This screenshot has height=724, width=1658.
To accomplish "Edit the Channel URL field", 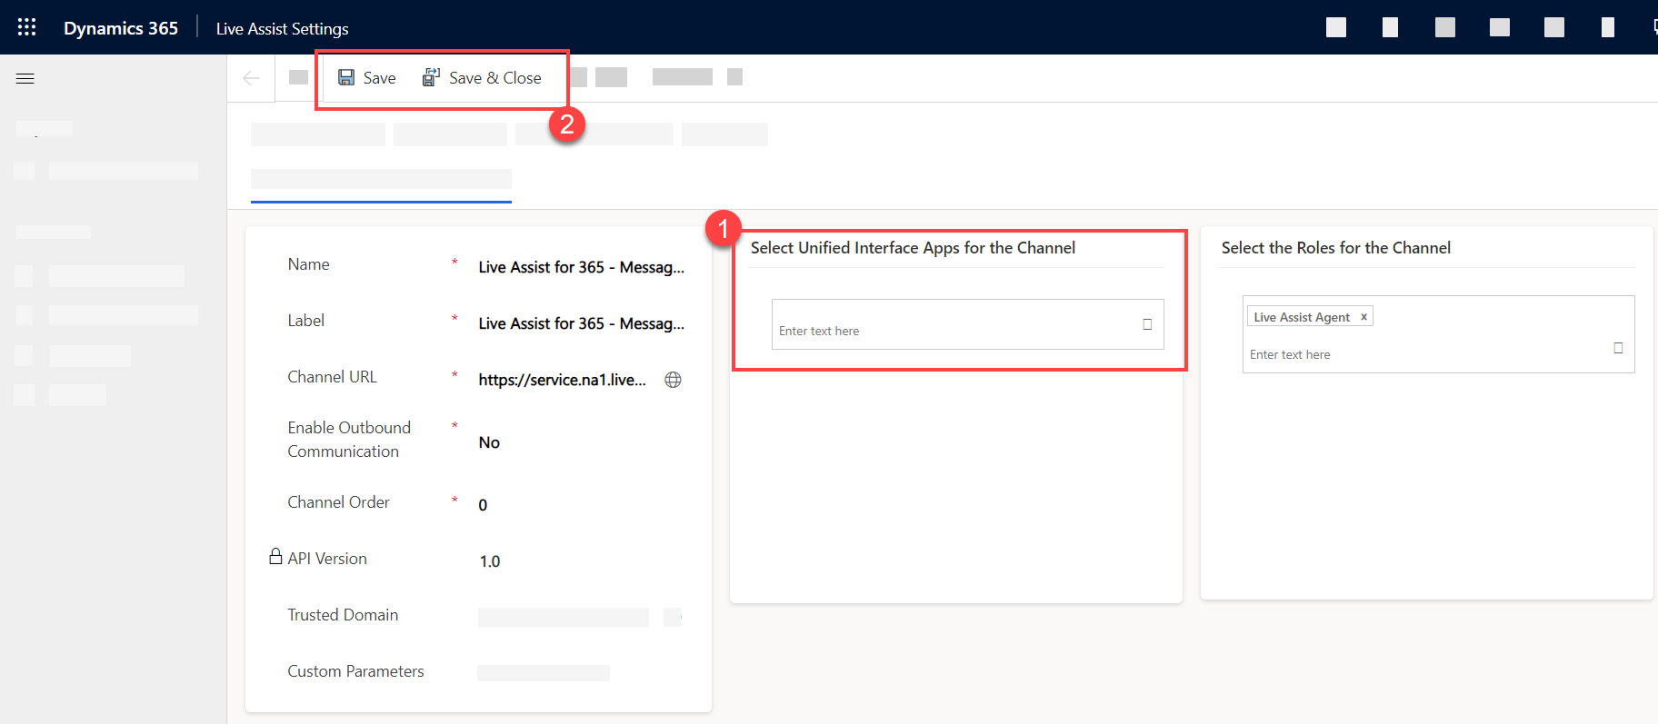I will [563, 380].
